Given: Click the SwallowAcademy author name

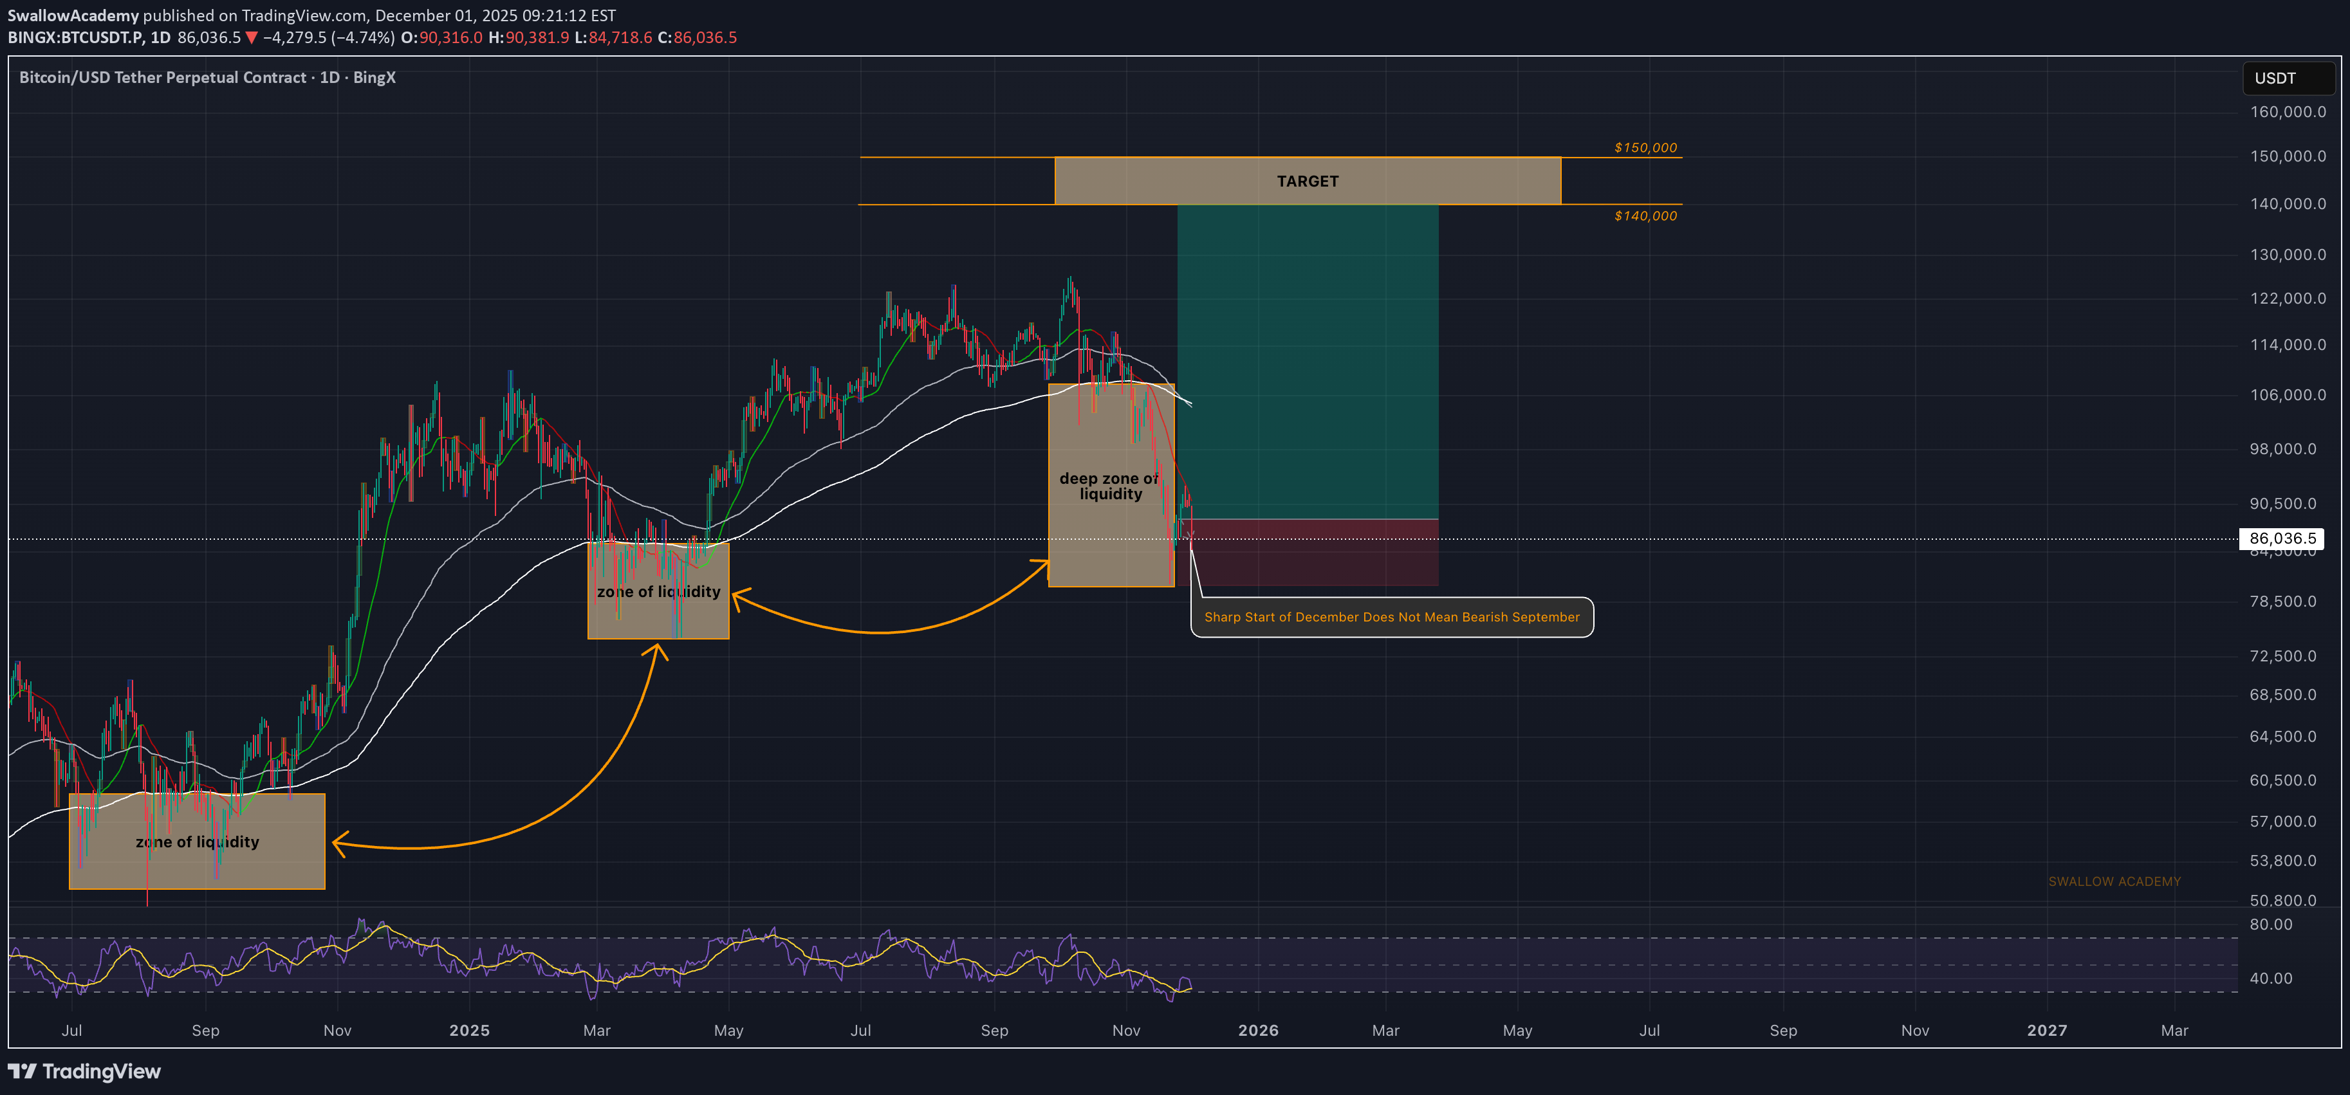Looking at the screenshot, I should point(73,15).
